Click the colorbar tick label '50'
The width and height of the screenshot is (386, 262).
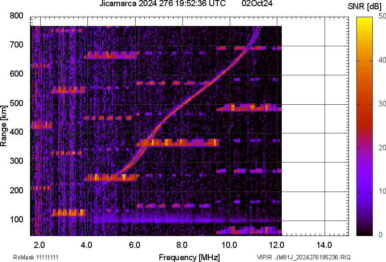pyautogui.click(x=382, y=16)
